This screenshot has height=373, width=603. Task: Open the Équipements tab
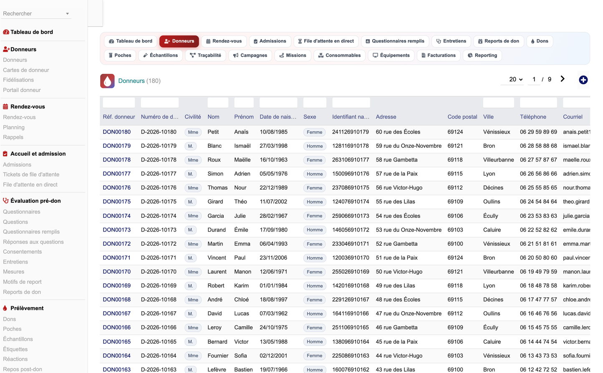point(391,55)
